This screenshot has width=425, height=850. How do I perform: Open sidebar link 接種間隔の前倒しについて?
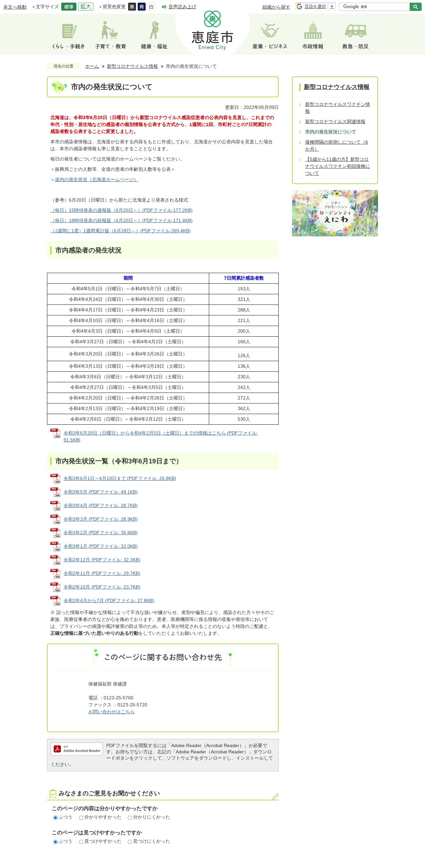[x=337, y=145]
